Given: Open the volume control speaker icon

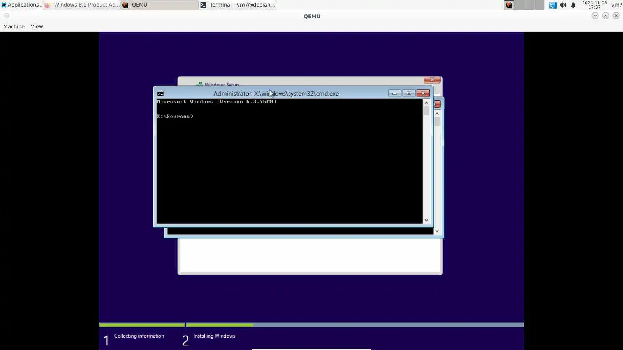Looking at the screenshot, I should [x=563, y=5].
